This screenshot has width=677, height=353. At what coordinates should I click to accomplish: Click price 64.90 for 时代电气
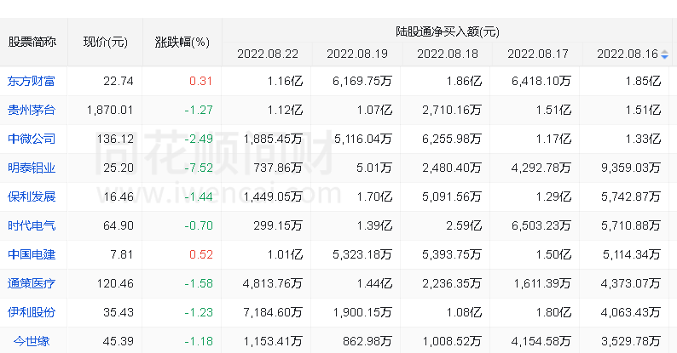click(119, 225)
